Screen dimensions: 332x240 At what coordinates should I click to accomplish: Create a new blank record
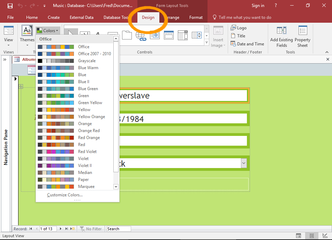click(72, 228)
